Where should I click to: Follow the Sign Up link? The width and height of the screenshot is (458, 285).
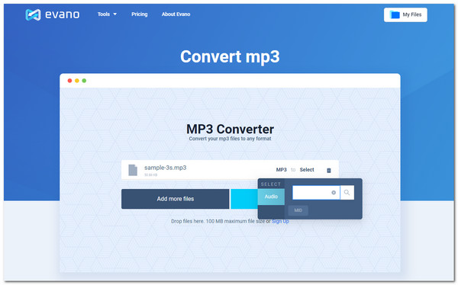coord(280,221)
